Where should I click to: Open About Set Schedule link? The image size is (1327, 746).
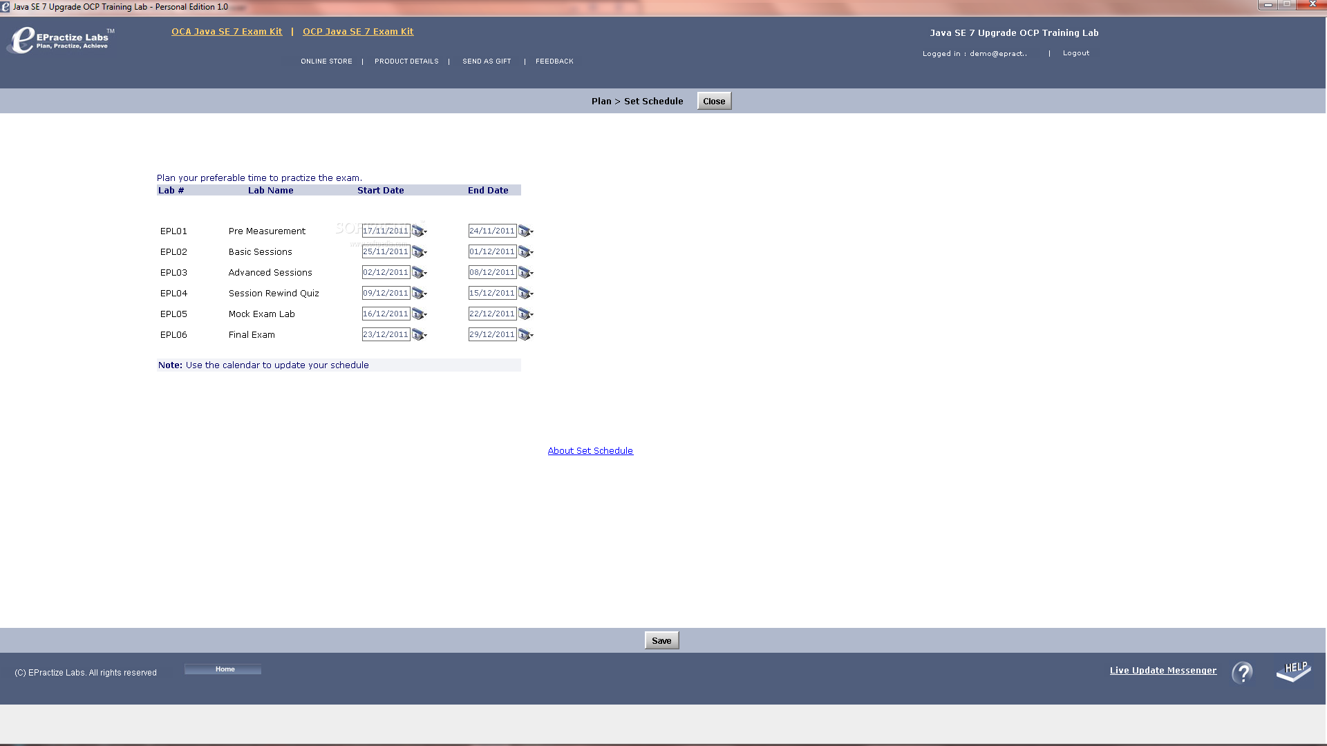(x=590, y=451)
